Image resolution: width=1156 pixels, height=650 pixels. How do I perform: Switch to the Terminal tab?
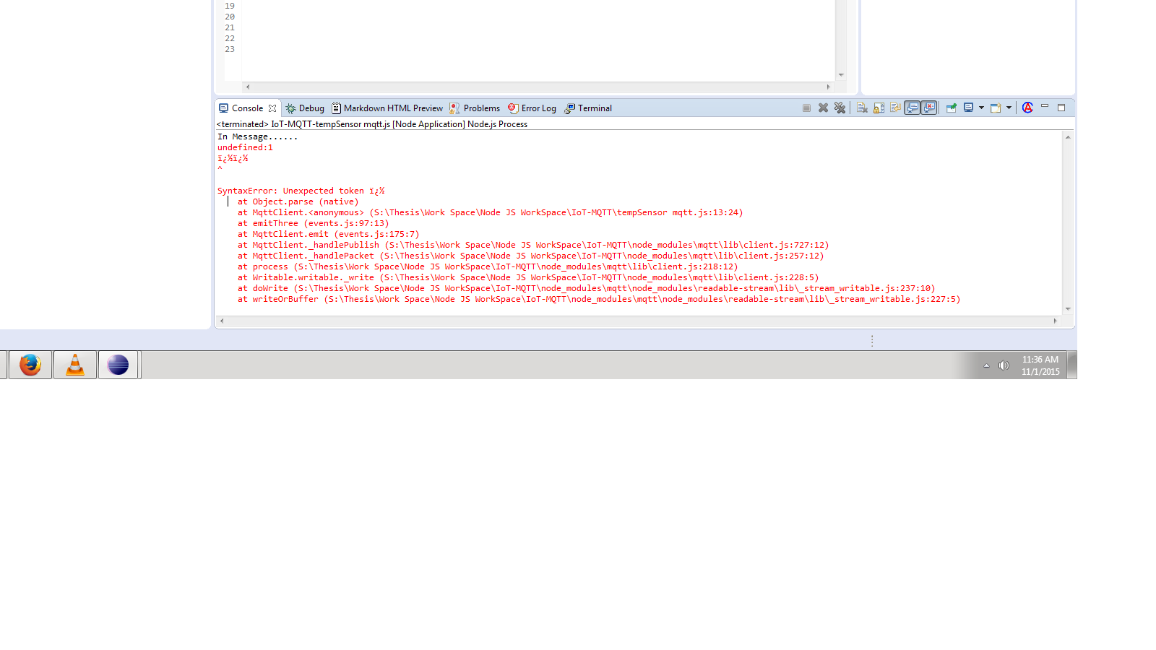coord(595,108)
